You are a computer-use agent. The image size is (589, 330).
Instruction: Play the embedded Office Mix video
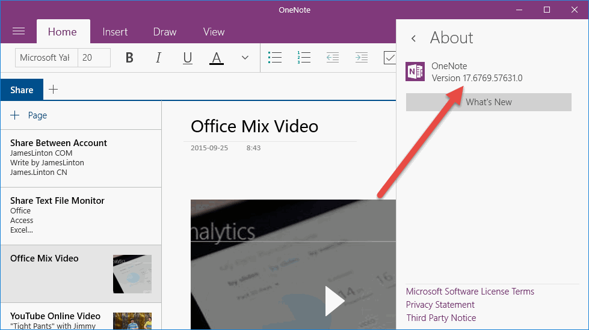pos(334,301)
